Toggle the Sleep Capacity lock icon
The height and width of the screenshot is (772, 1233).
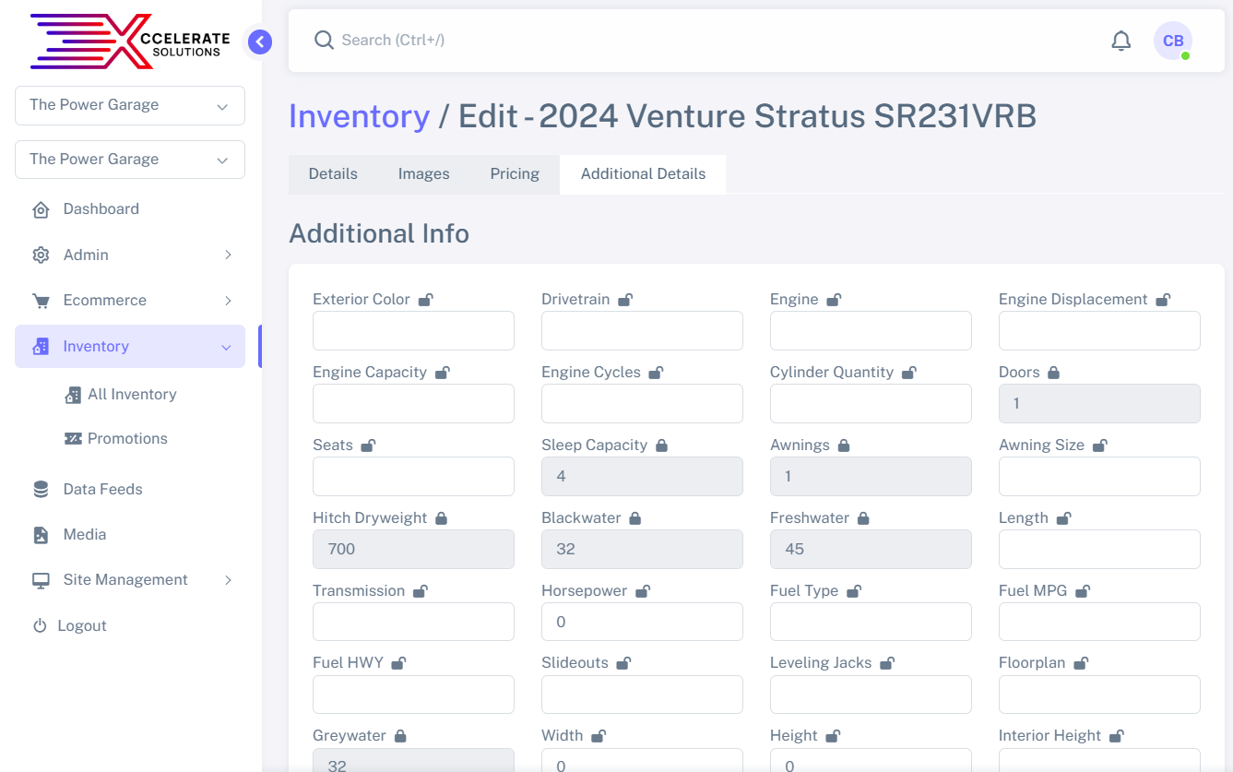point(661,445)
